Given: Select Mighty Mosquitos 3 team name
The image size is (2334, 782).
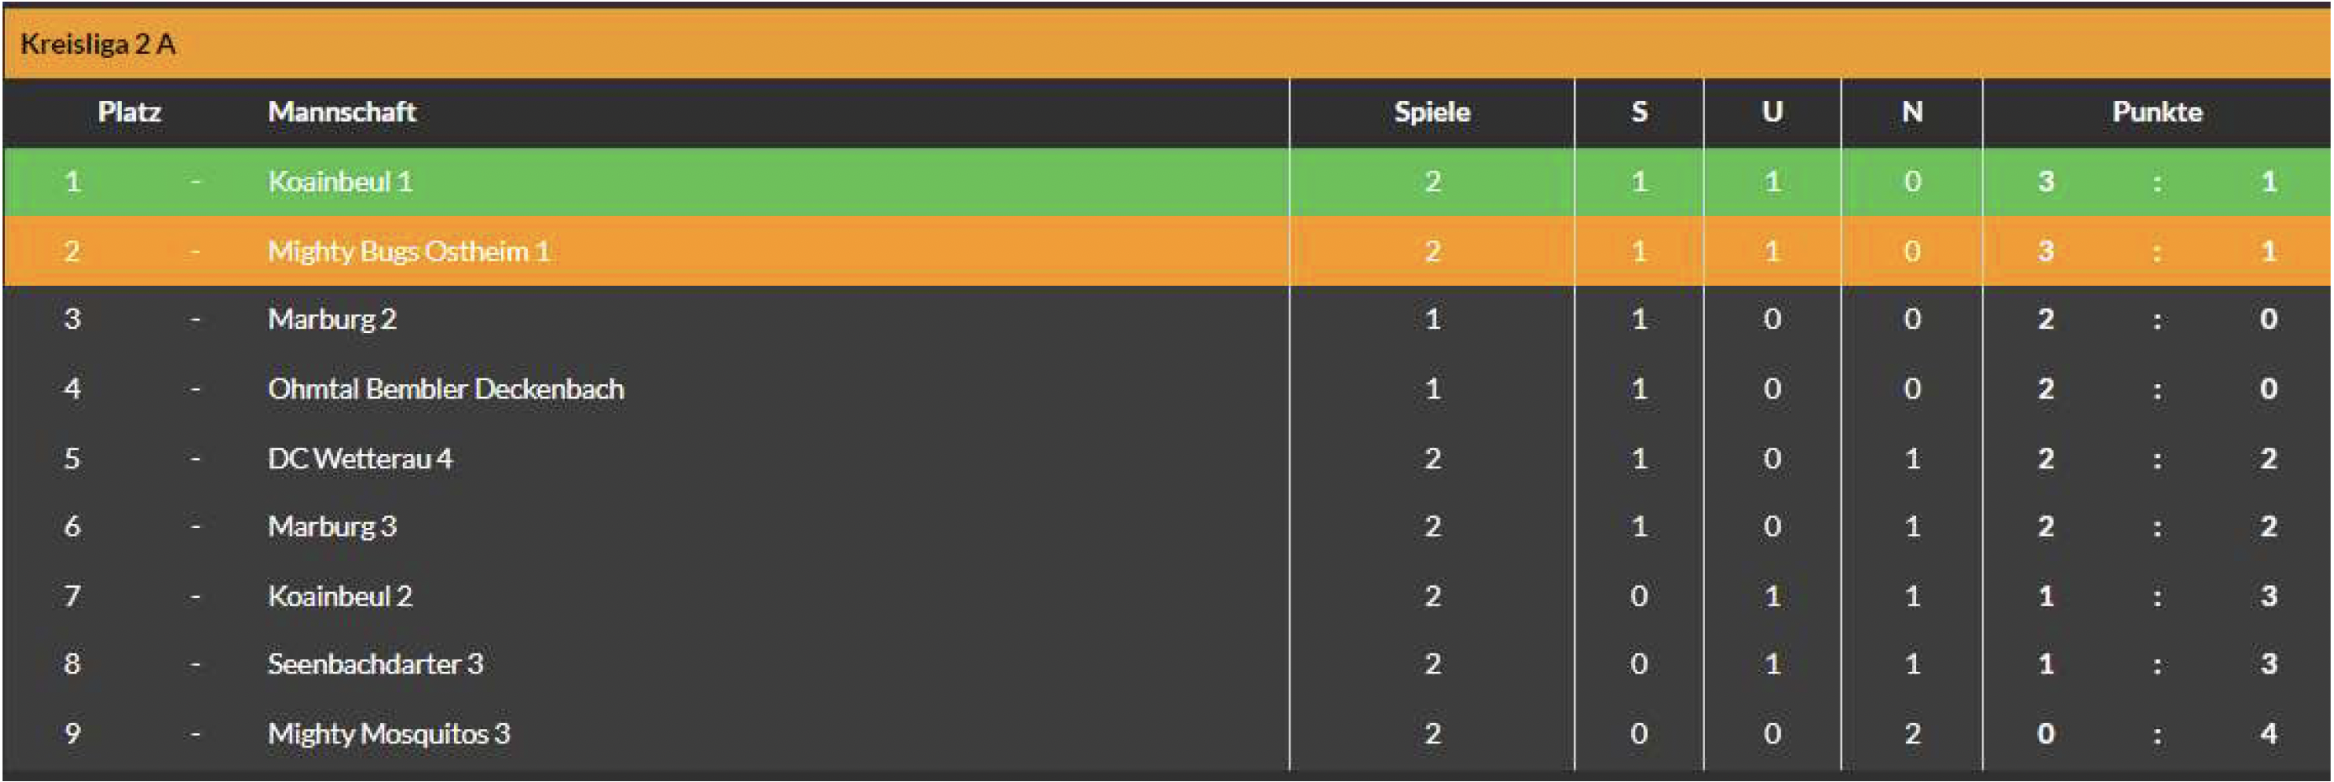Looking at the screenshot, I should coord(388,734).
